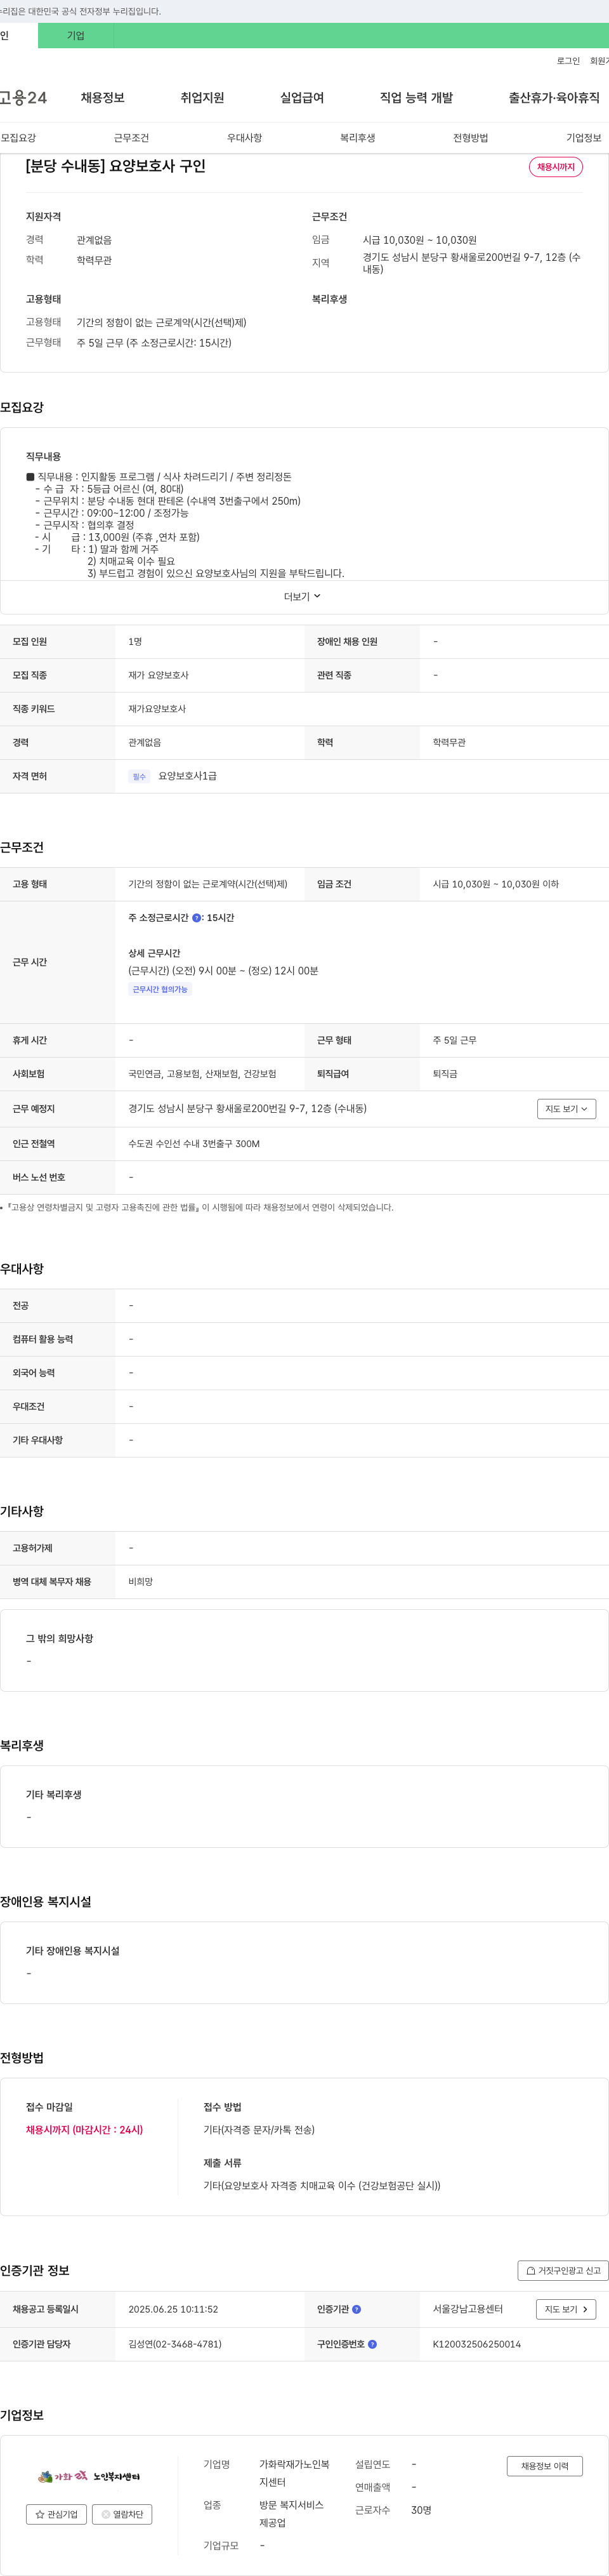
Task: Report ad via 거짓구인광고 신고 button
Action: click(x=563, y=2271)
